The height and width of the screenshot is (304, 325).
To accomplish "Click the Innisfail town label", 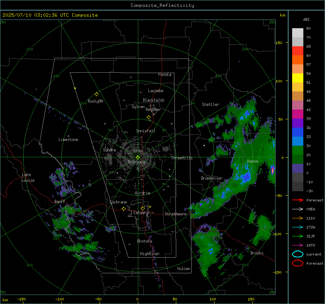I will click(x=146, y=131).
